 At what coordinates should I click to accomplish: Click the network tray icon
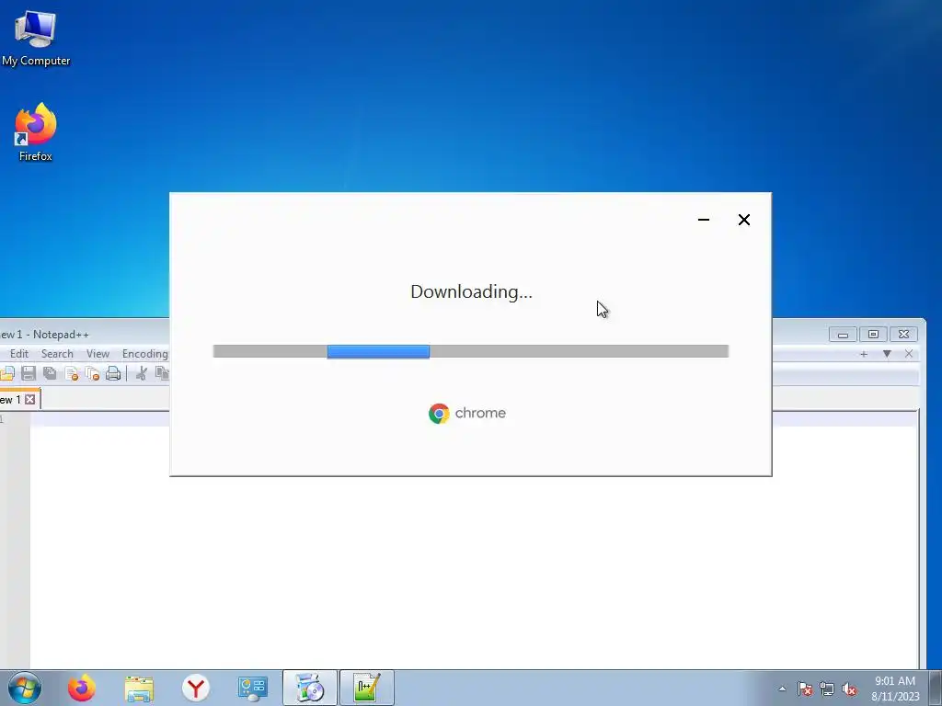tap(827, 689)
